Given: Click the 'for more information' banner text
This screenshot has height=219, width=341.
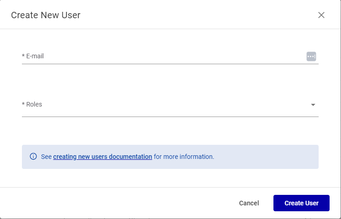Looking at the screenshot, I should click(x=184, y=157).
